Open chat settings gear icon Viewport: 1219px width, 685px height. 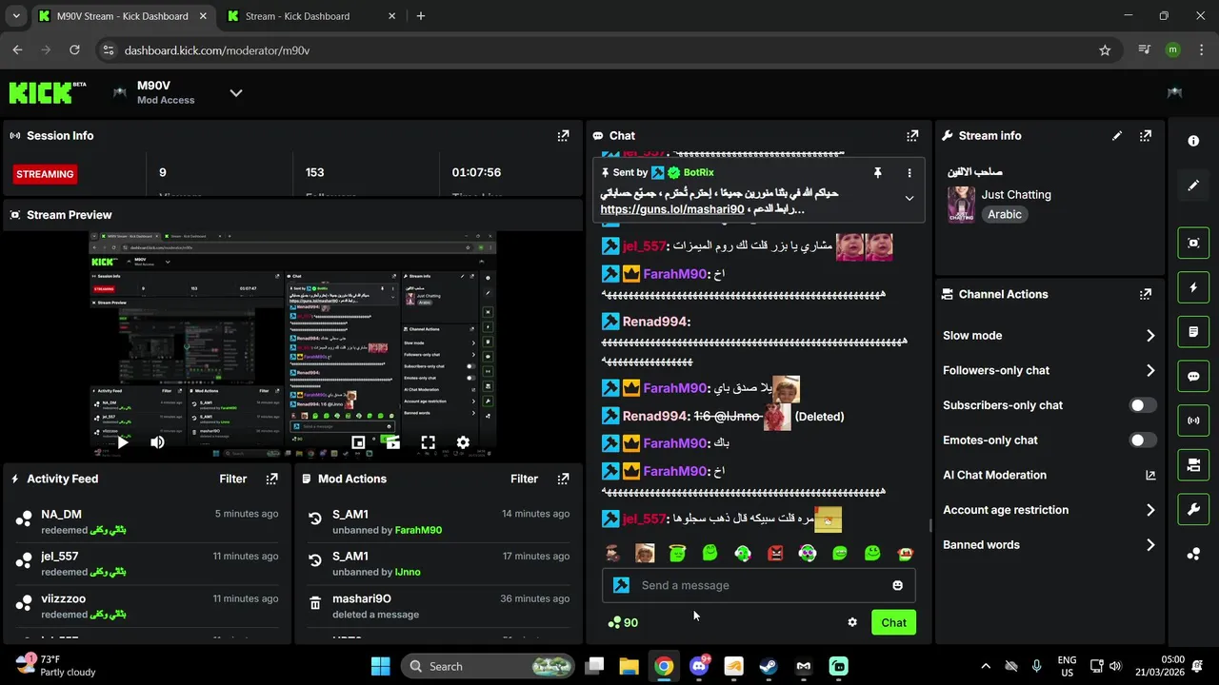(x=852, y=622)
